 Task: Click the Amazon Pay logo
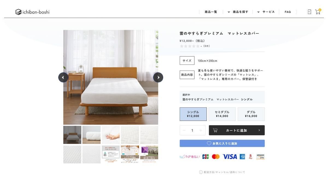coord(260,156)
